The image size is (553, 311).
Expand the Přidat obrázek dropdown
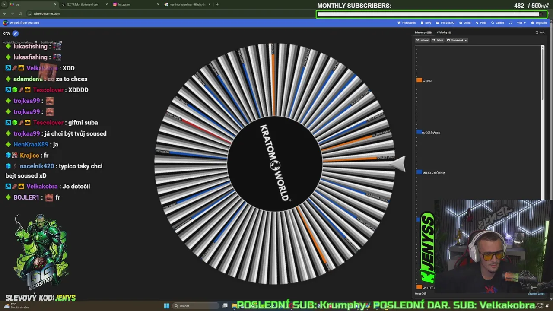pyautogui.click(x=457, y=40)
